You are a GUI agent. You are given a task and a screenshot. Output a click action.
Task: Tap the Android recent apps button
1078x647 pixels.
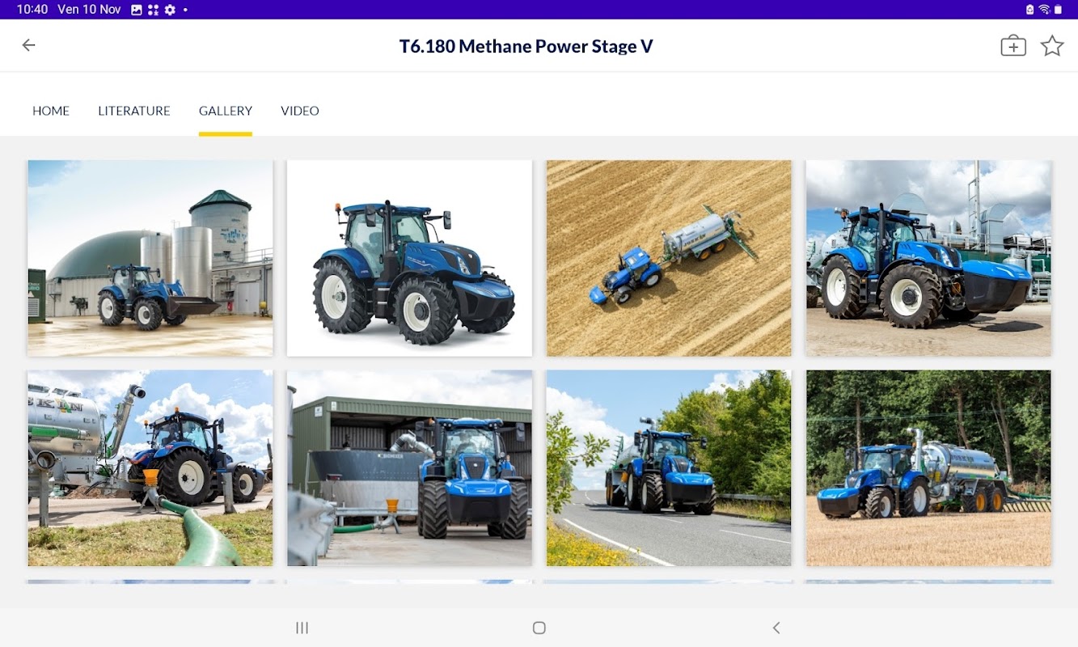point(302,628)
